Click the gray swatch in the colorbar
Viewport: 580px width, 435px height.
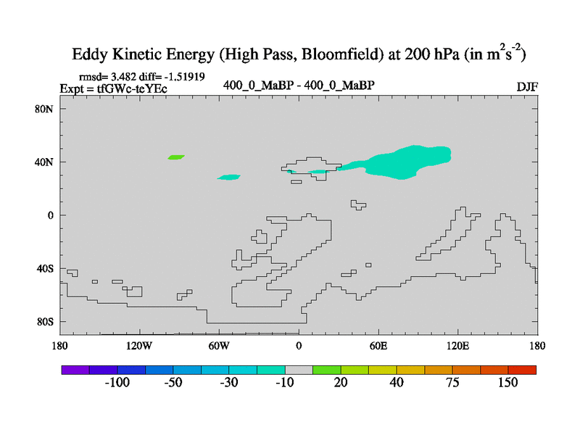coord(299,370)
